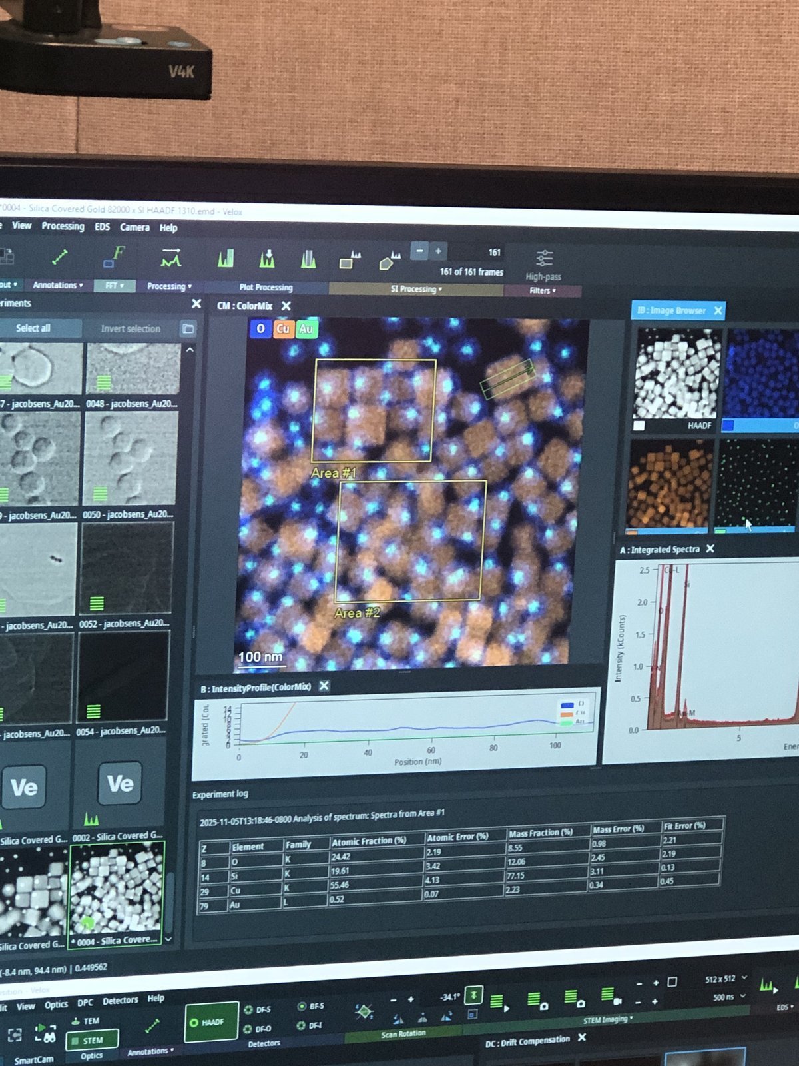
Task: Click SmartCam focus frame icon
Action: click(x=15, y=1035)
